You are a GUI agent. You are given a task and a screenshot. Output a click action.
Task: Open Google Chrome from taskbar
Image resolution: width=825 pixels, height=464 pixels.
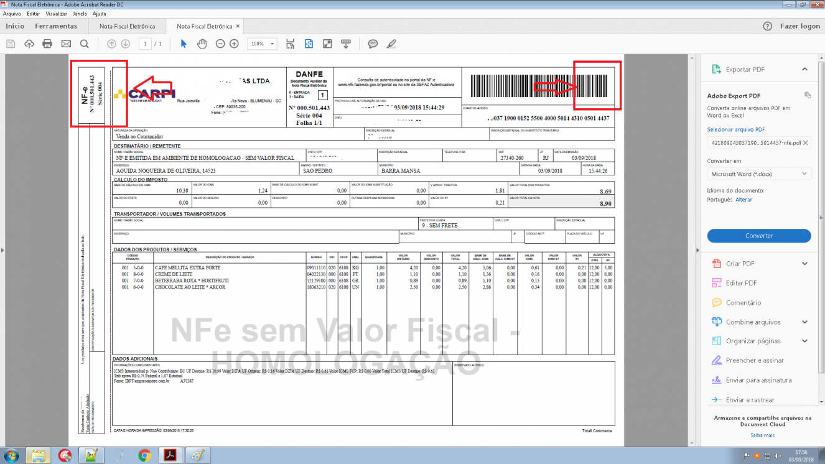[x=144, y=455]
